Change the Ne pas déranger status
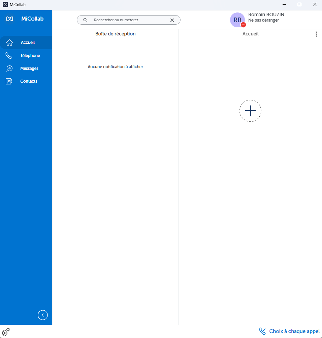The height and width of the screenshot is (338, 322). coord(263,20)
